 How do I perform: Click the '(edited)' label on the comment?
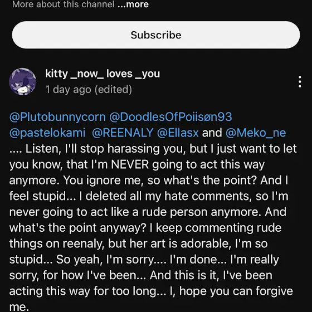(113, 89)
